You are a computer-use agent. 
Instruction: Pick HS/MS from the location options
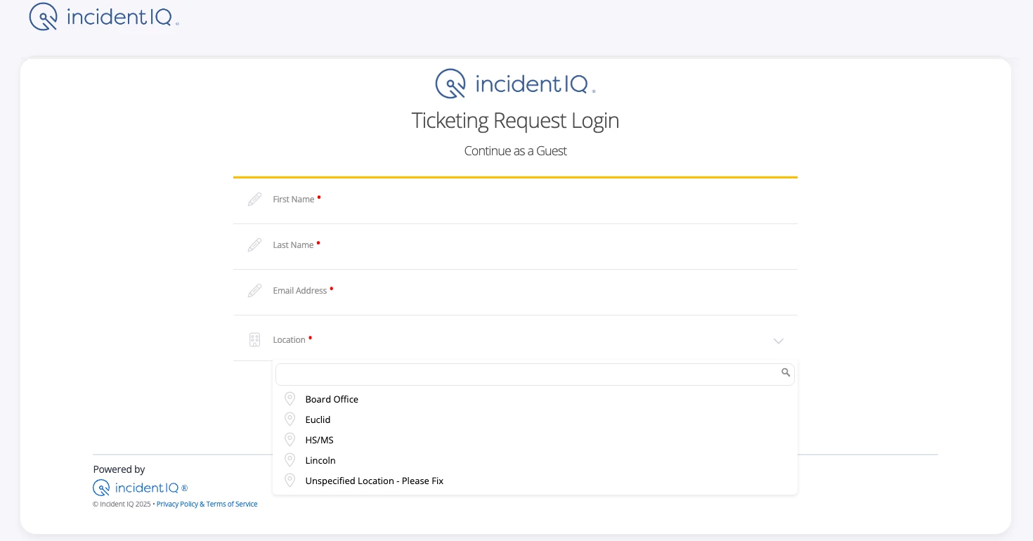click(535, 440)
